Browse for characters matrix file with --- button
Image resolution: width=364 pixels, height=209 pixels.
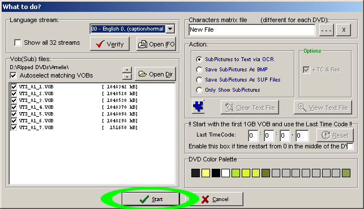(x=327, y=30)
